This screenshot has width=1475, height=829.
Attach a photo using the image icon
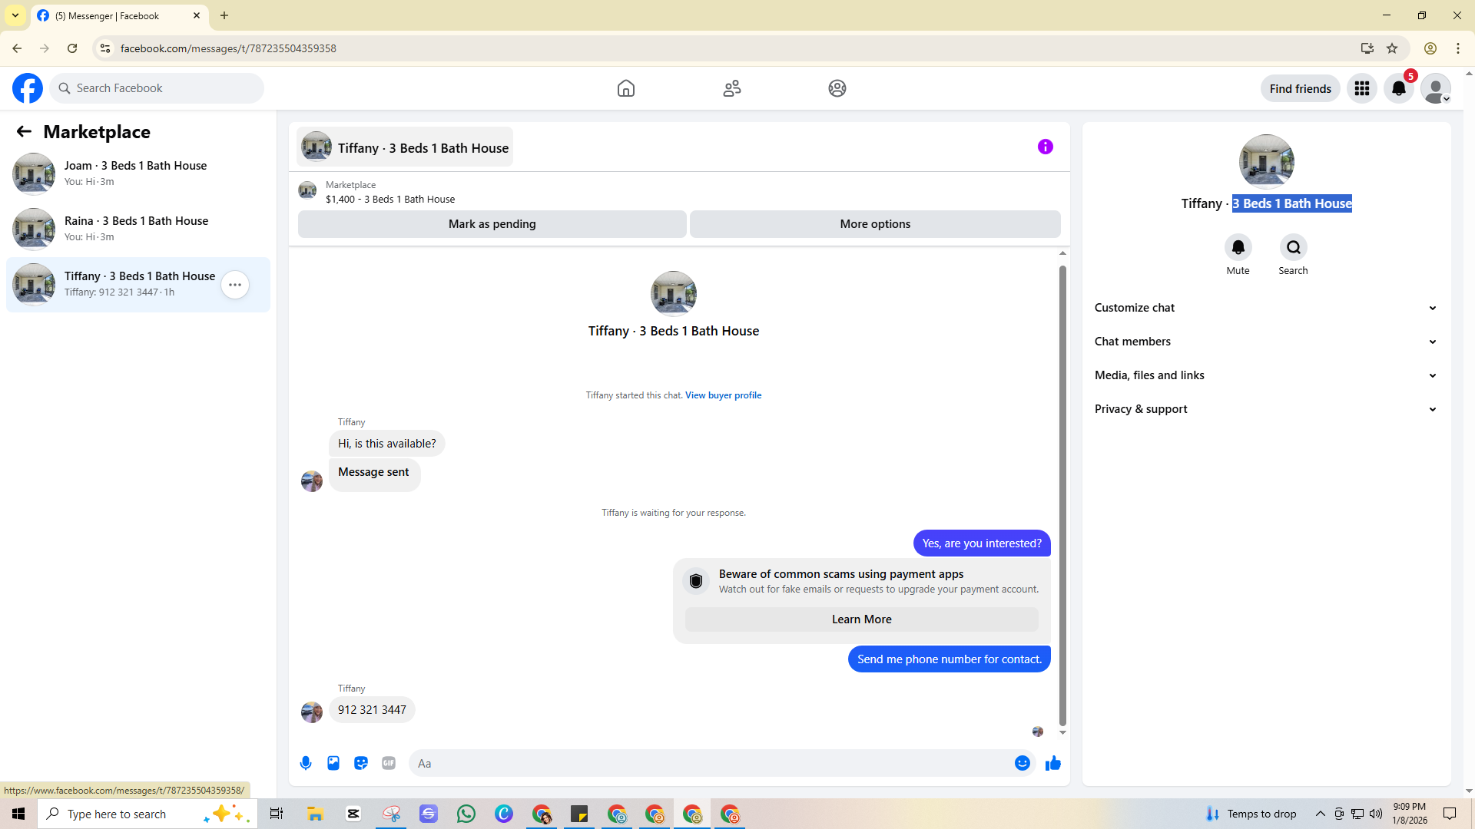(333, 763)
